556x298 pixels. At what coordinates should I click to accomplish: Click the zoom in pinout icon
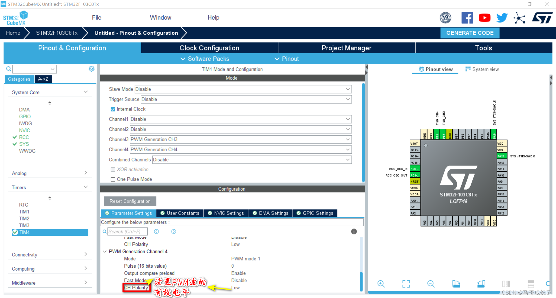[x=381, y=284]
